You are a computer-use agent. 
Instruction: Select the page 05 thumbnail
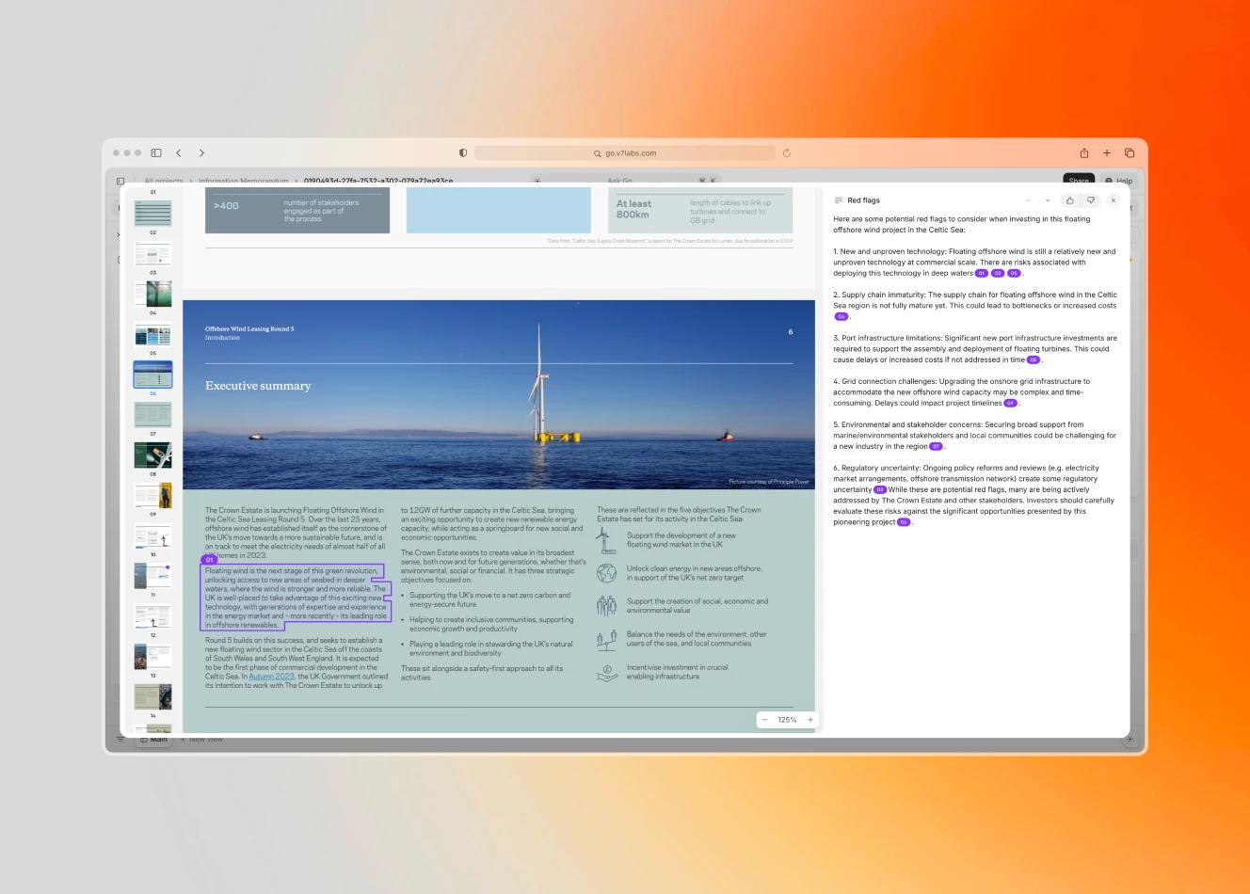click(x=152, y=334)
